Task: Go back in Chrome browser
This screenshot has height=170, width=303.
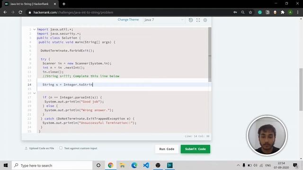Action: [x=5, y=12]
